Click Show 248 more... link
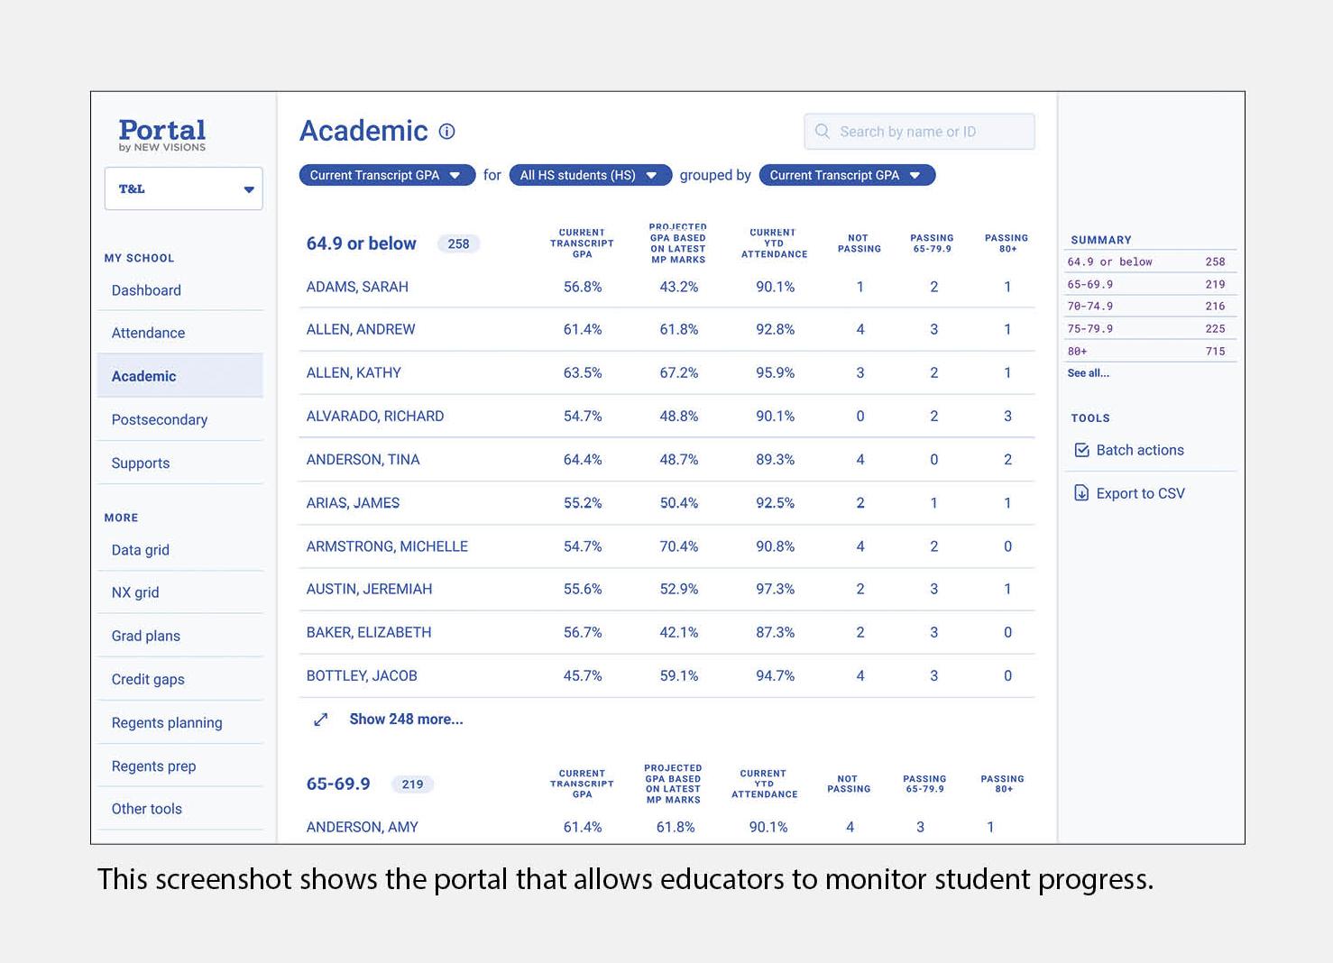The width and height of the screenshot is (1333, 963). click(406, 720)
